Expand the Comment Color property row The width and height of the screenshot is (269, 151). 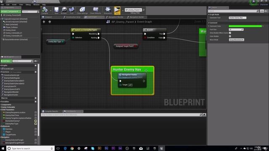(209, 26)
